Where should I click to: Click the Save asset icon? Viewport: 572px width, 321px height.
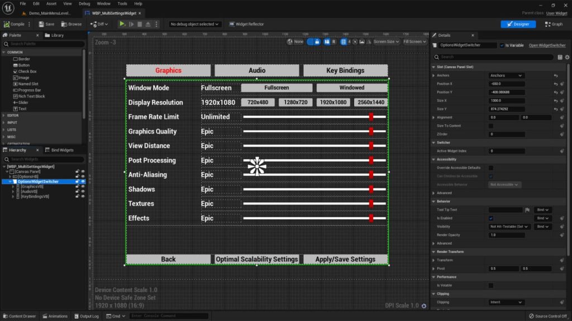pos(41,24)
